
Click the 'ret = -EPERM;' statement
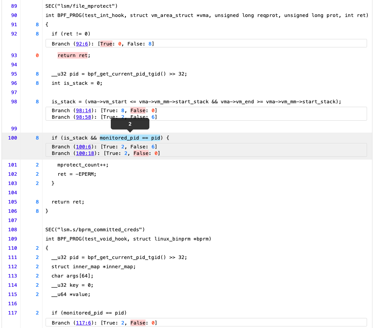click(77, 174)
